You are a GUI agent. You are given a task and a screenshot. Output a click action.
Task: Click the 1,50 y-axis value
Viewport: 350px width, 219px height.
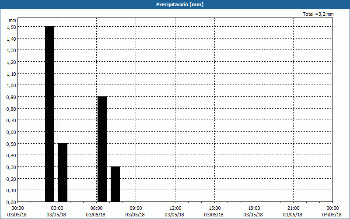pos(11,27)
